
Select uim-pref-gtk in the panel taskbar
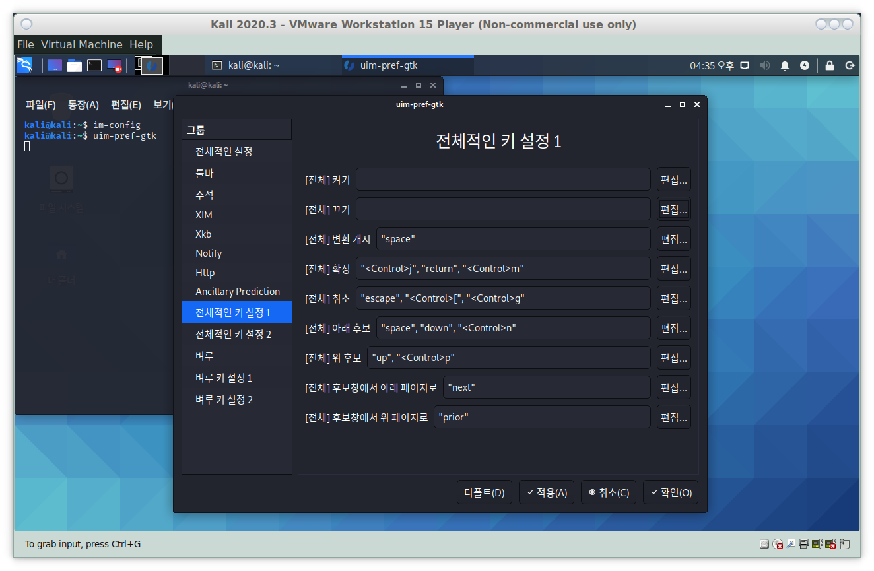(x=407, y=65)
